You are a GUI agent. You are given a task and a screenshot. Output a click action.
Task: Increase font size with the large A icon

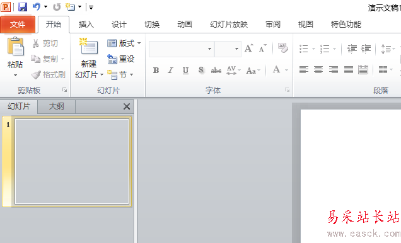[248, 48]
